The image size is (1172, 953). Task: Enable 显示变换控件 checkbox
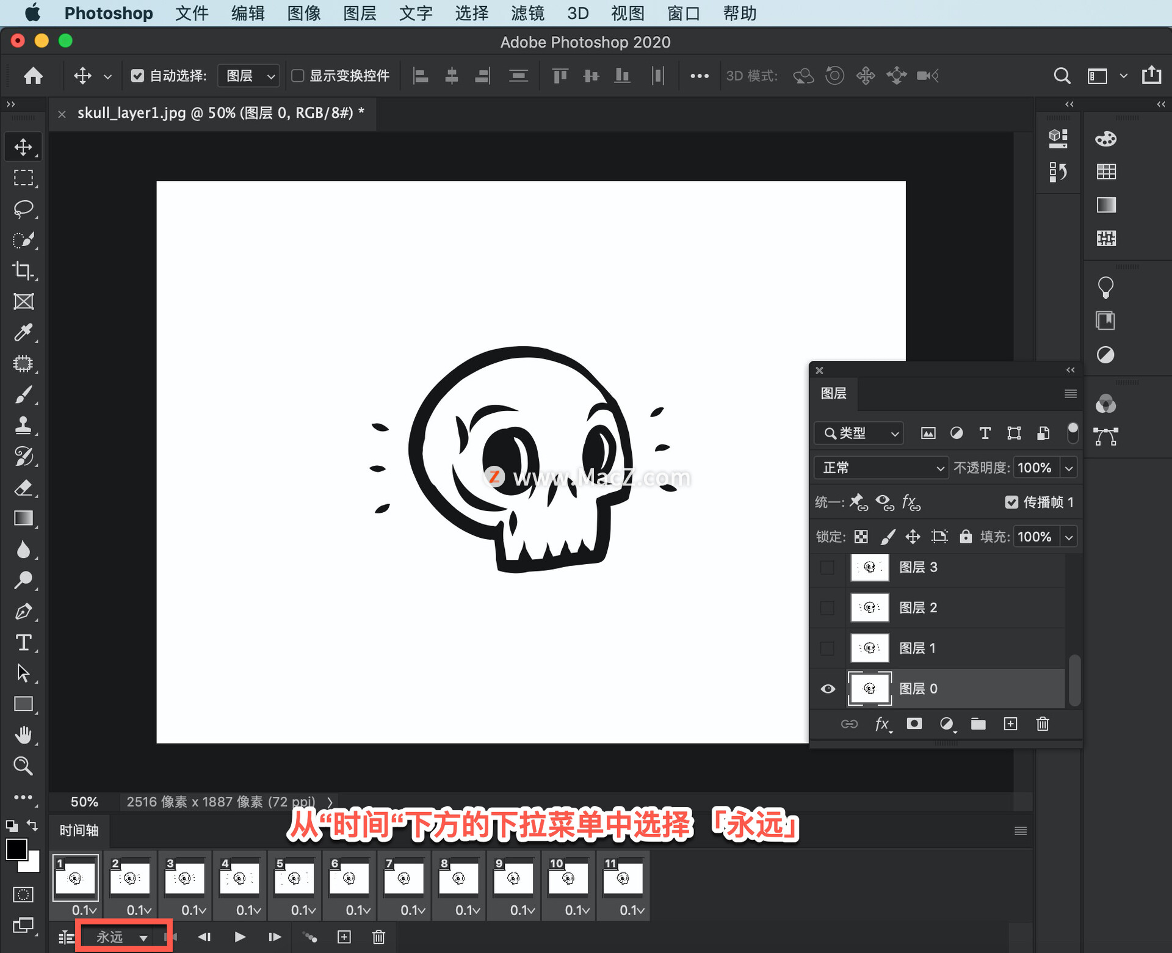click(297, 76)
